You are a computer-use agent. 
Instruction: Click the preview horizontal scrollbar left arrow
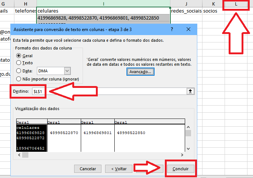19,155
